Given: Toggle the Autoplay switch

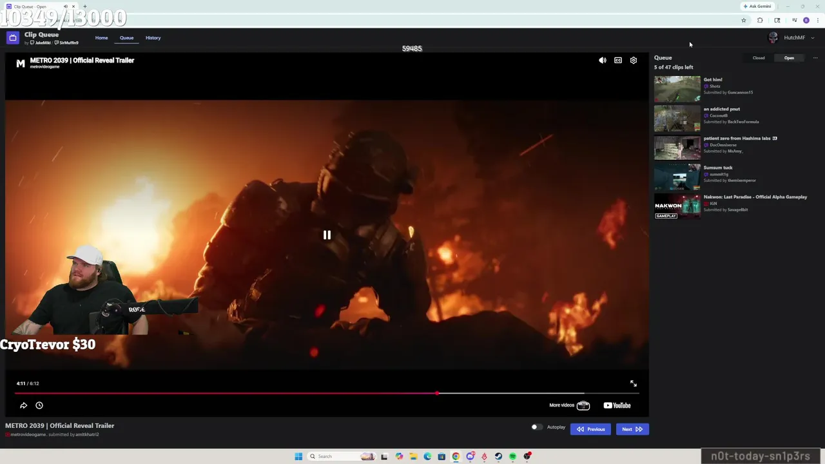Looking at the screenshot, I should tap(536, 427).
